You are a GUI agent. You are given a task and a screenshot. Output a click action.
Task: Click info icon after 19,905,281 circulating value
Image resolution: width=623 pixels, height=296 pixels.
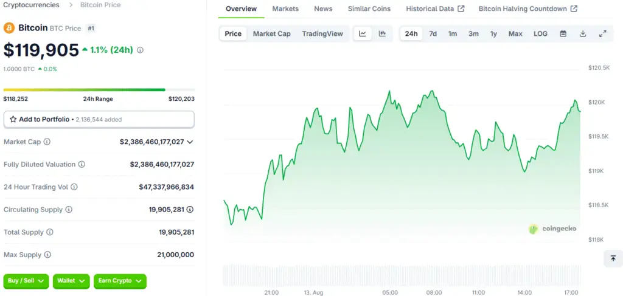point(190,210)
